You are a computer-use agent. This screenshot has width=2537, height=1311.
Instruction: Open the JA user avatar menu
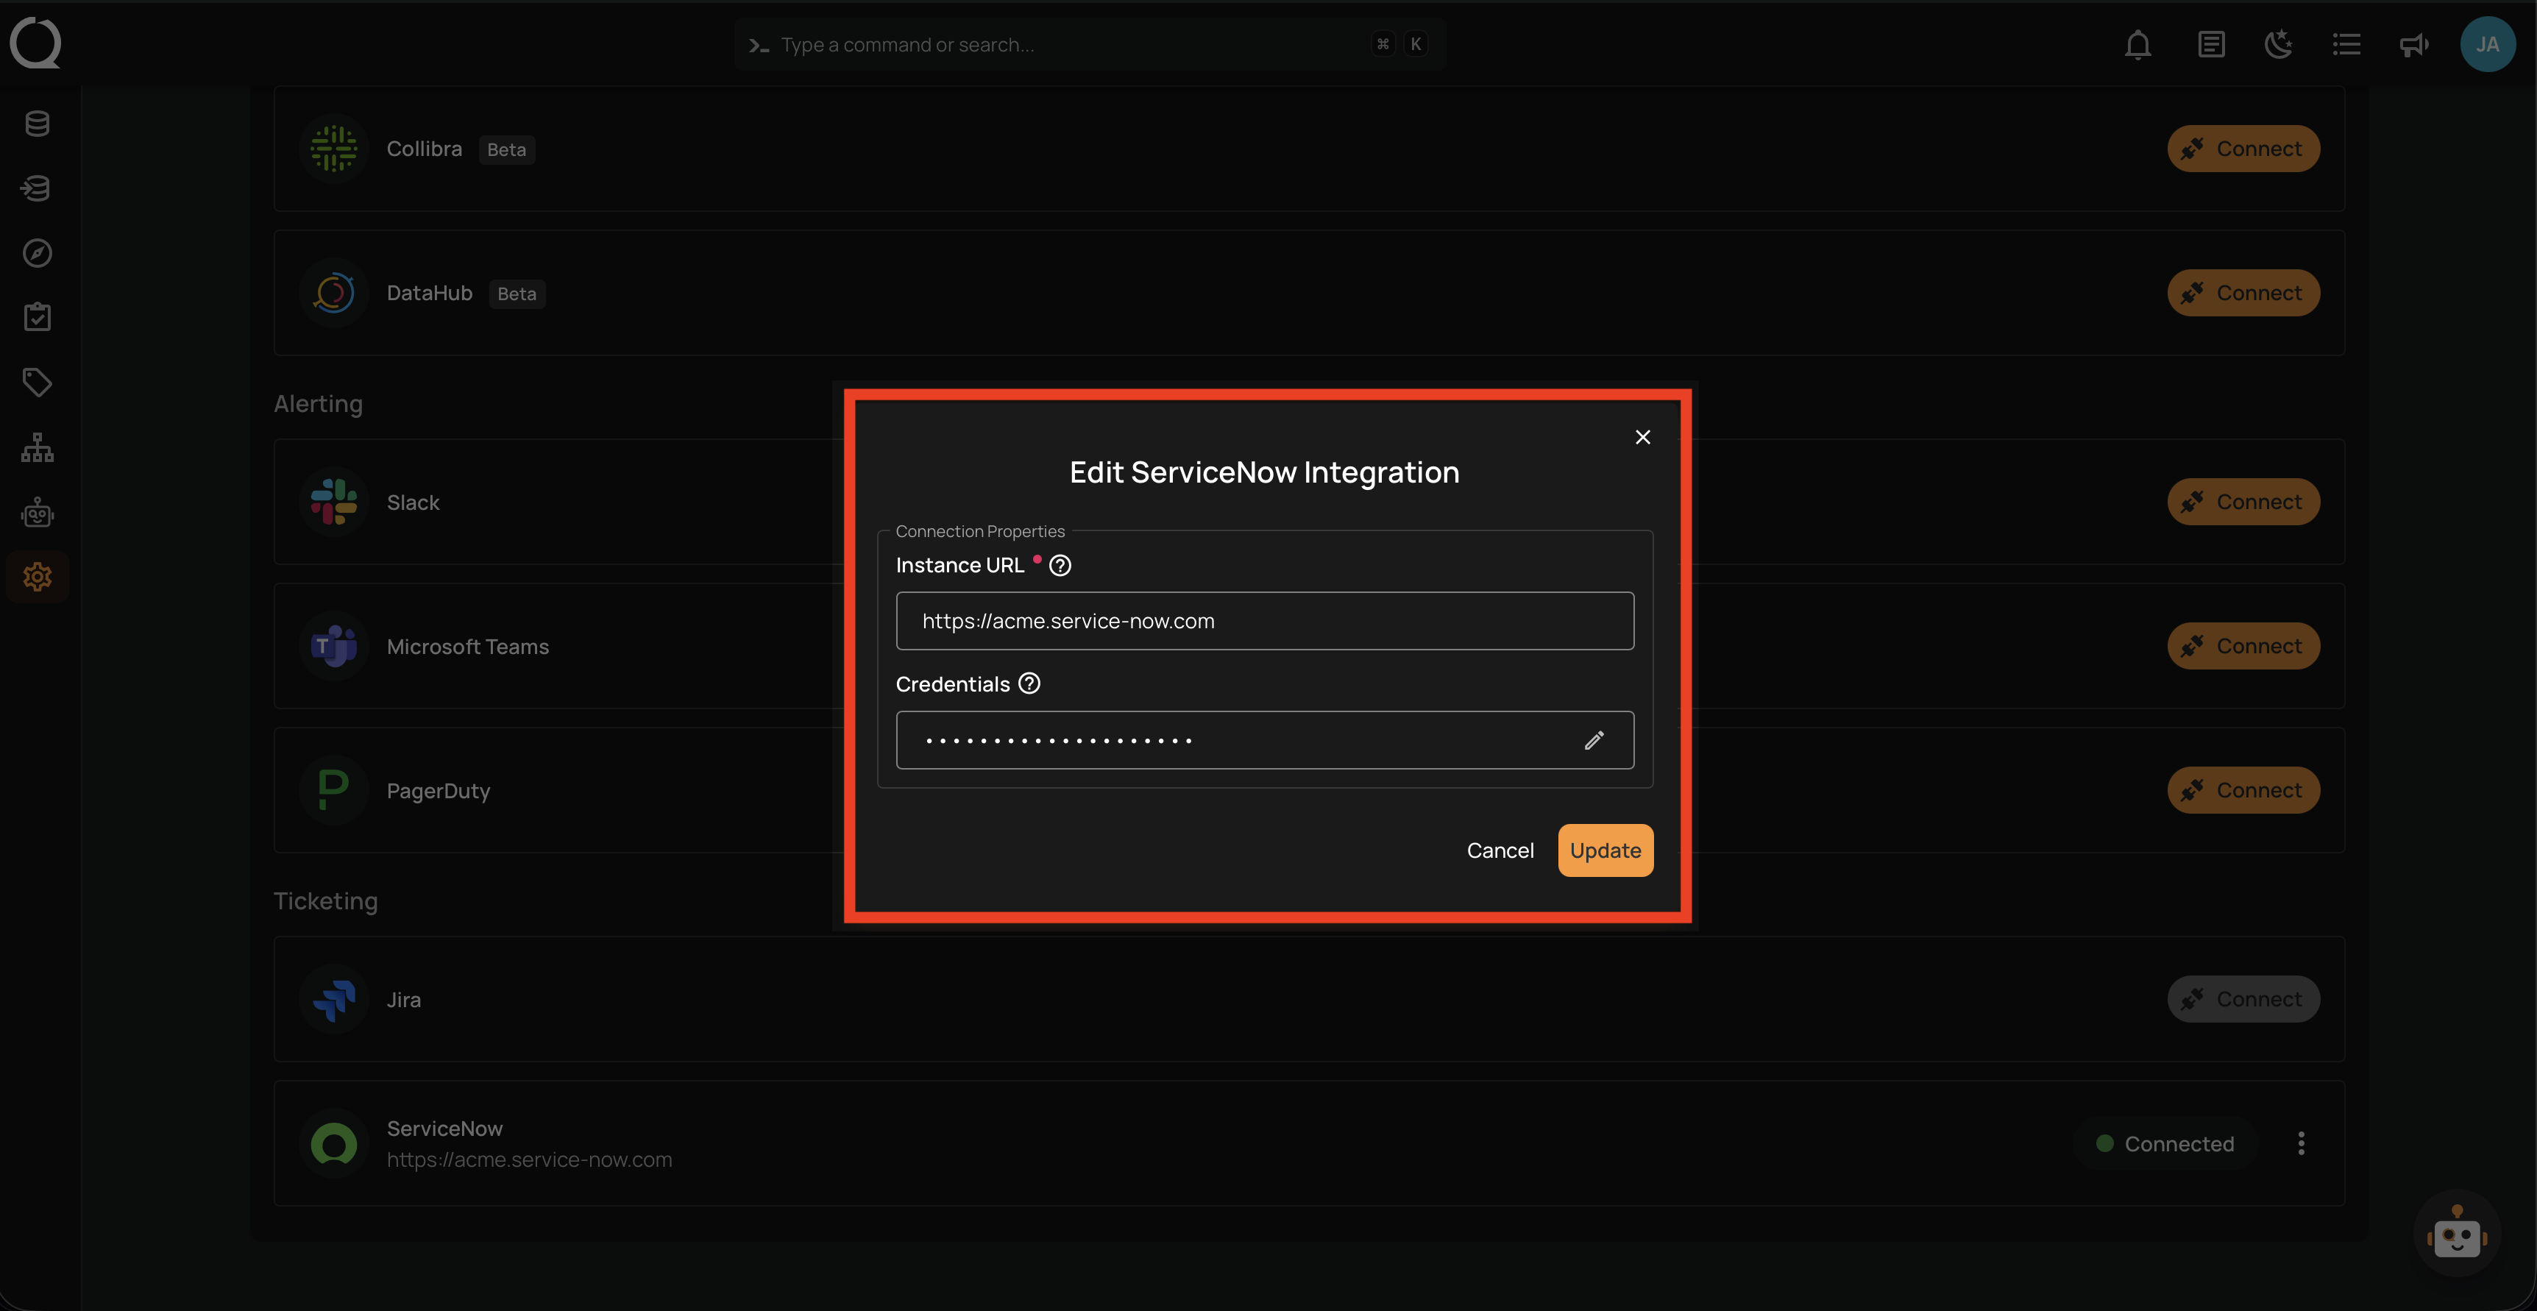pyautogui.click(x=2488, y=44)
